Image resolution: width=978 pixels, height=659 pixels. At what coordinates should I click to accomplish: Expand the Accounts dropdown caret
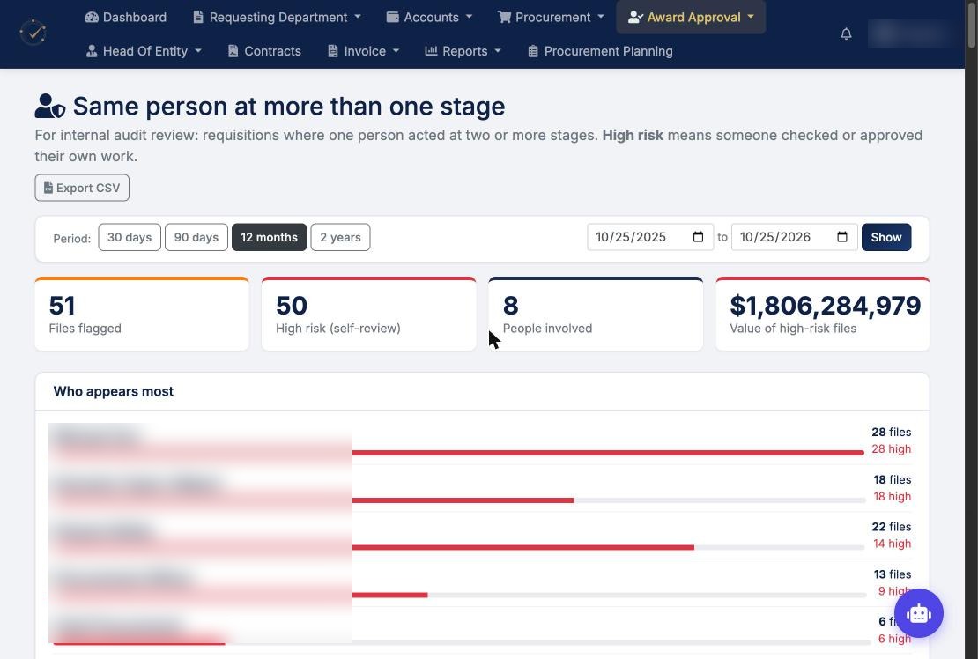point(469,16)
